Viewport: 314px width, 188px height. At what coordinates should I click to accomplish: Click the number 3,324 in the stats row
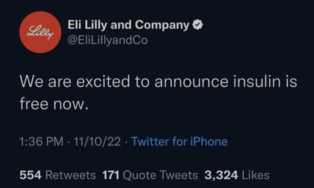point(221,175)
